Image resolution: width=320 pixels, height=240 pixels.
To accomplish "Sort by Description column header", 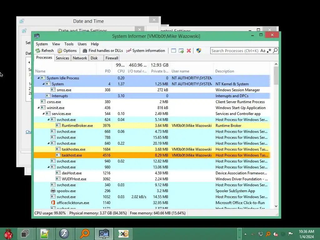I will [242, 71].
